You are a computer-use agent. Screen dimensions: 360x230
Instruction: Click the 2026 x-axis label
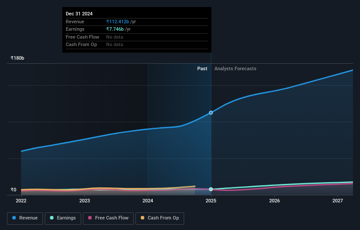[274, 201]
